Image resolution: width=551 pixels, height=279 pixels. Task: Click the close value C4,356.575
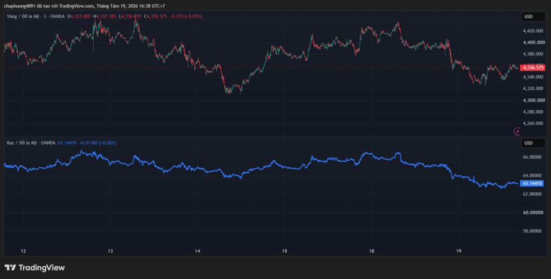156,16
